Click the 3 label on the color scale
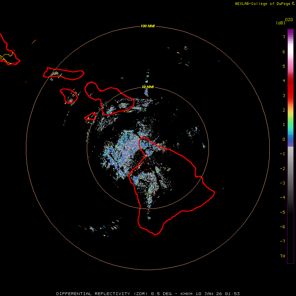Image resolution: width=296 pixels, height=296 pixels. (x=284, y=95)
